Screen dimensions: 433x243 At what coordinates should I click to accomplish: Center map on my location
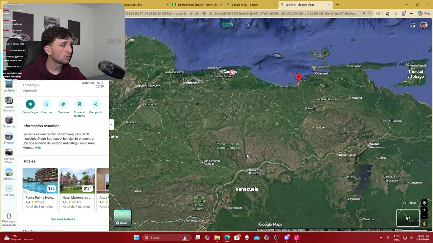(424, 203)
